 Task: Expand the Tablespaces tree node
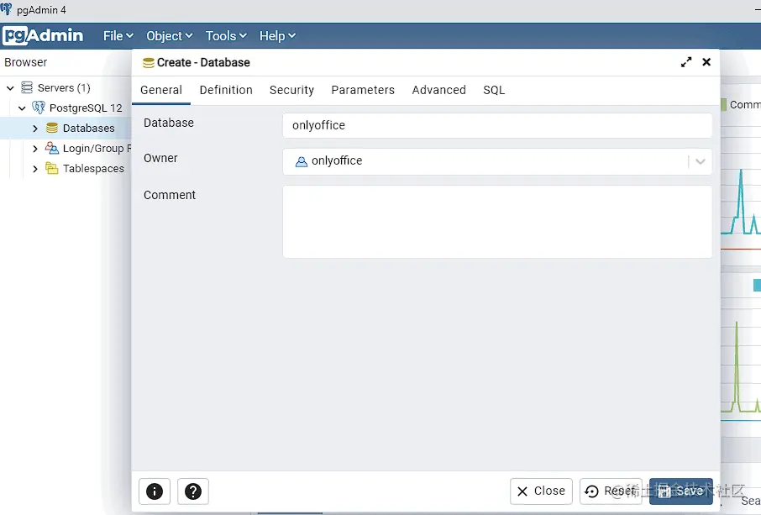pos(35,169)
